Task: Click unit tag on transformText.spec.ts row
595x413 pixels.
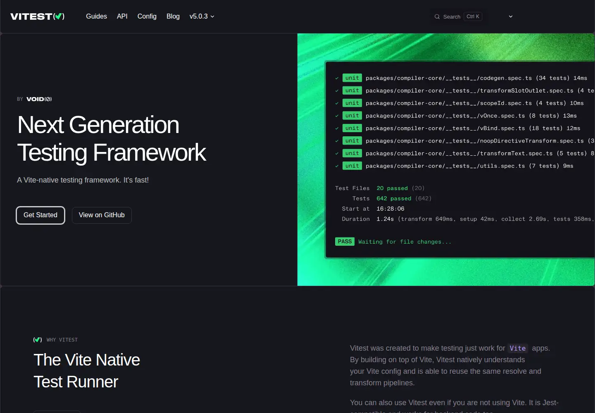Action: [352, 153]
